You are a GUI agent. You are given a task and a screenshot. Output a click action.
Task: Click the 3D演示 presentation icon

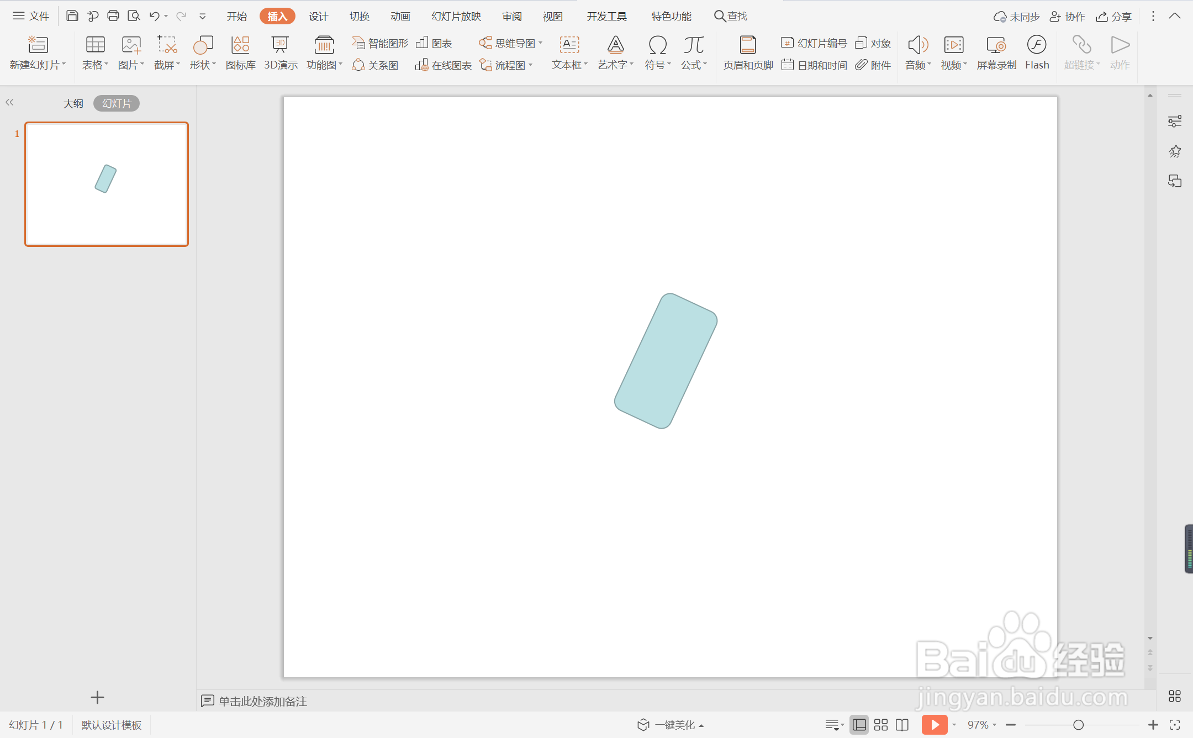281,52
